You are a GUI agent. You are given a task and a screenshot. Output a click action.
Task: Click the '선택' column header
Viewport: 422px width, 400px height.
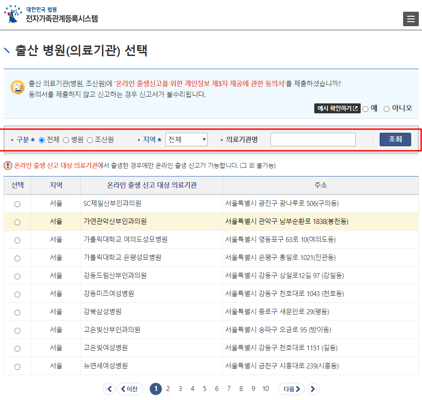[x=18, y=185]
